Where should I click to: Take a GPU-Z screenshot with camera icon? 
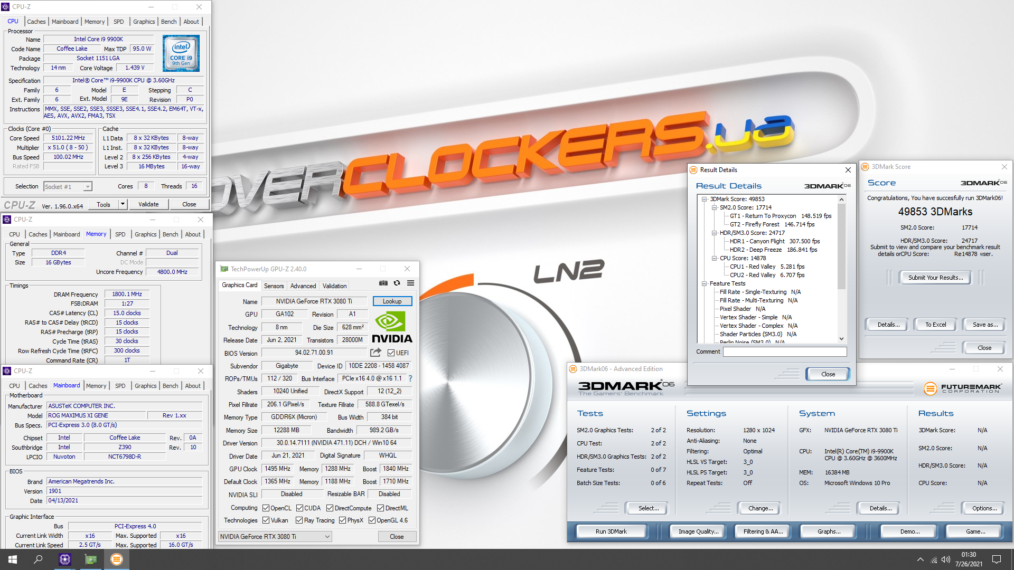coord(383,283)
